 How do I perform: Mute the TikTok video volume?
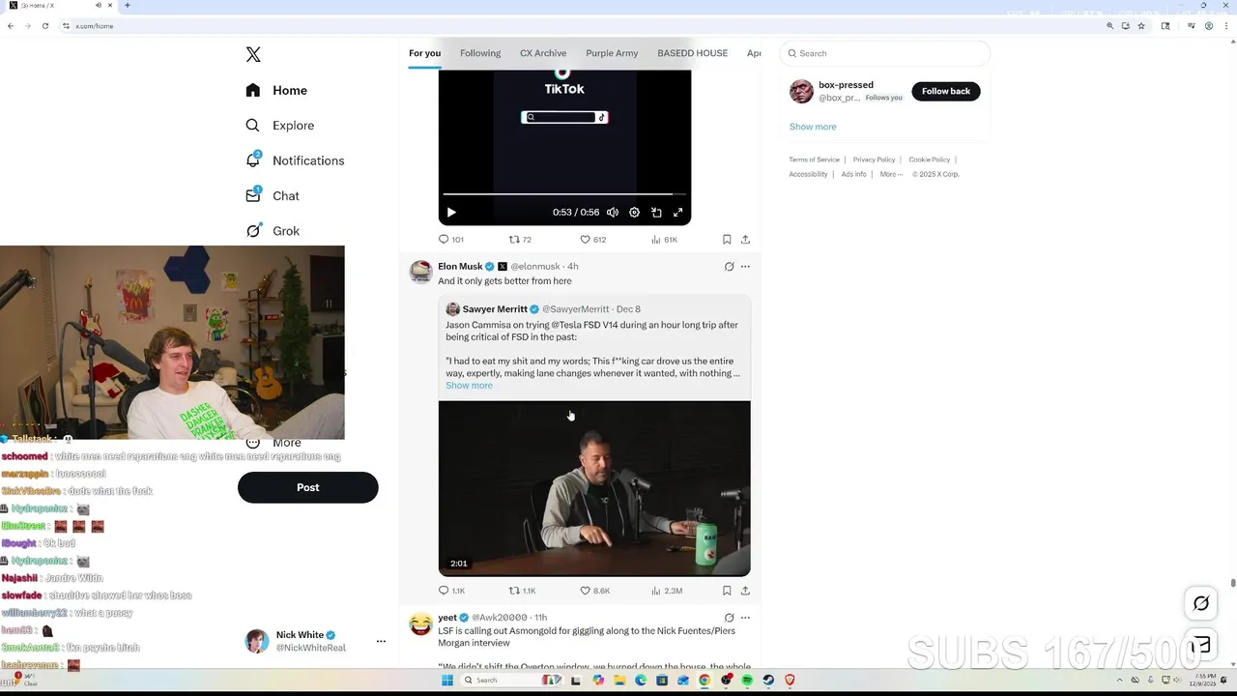612,213
